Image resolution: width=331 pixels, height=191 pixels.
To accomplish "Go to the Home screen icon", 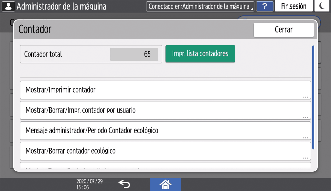I will coord(165,184).
